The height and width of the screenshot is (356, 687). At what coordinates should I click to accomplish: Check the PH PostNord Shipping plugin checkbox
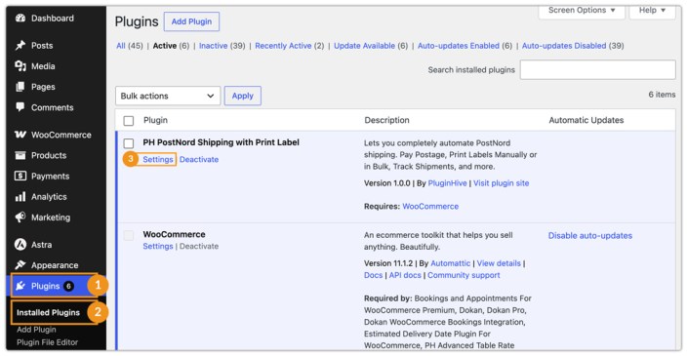tap(129, 143)
